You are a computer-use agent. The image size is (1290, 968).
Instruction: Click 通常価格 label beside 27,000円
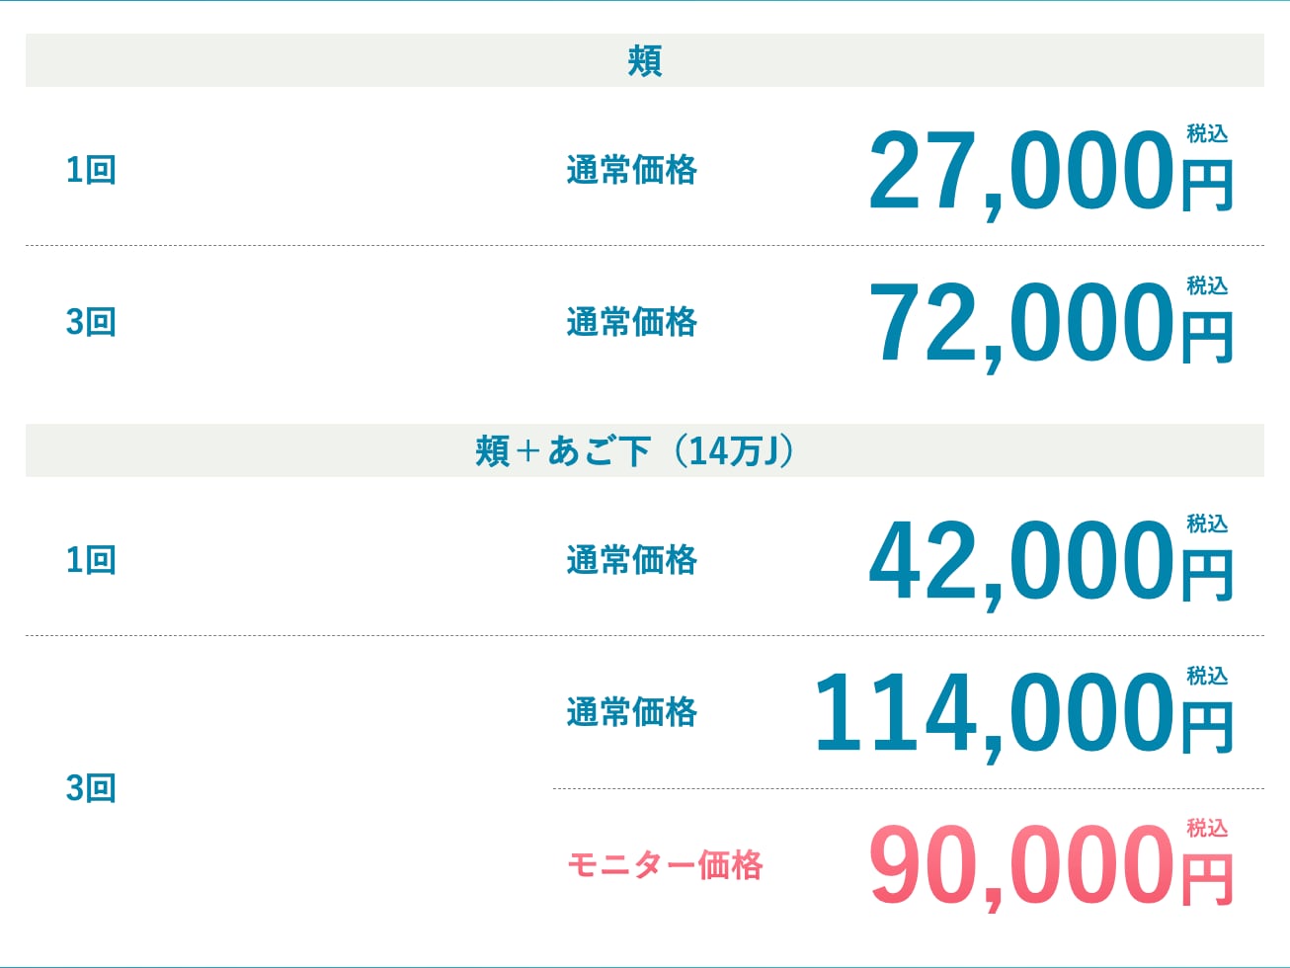[x=632, y=170]
